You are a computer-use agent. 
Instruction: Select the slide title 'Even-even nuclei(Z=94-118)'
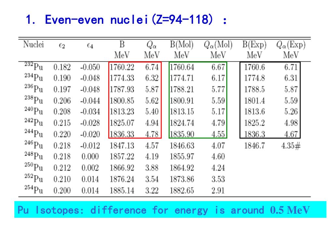tap(129, 20)
